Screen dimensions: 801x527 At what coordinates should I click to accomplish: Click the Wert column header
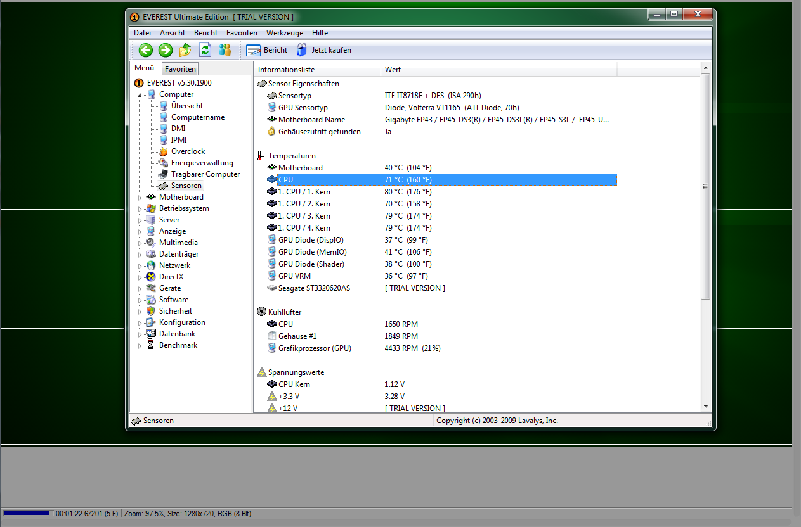[499, 70]
